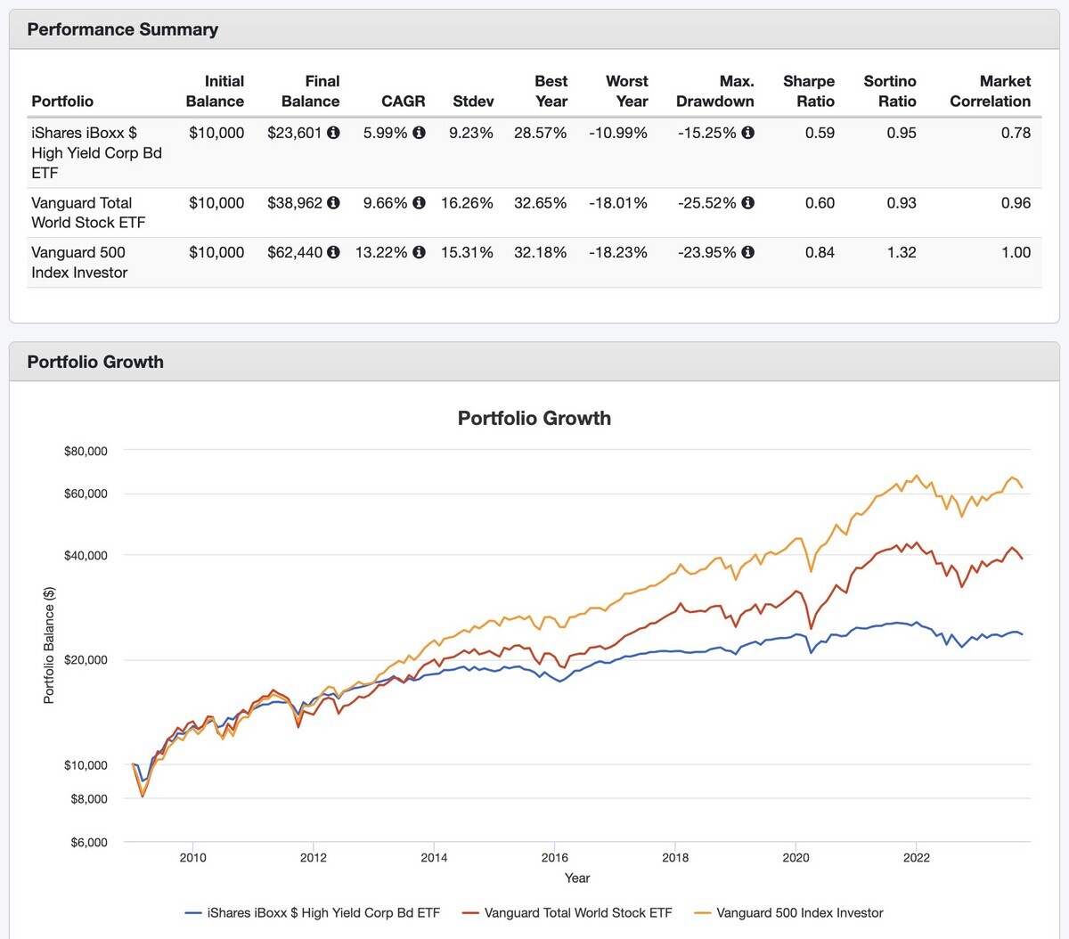Click the 0.78 market correlation value
Screen dimensions: 1069x939
(x=1016, y=133)
